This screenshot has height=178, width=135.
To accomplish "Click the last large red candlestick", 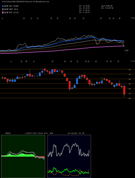I will tap(124, 90).
